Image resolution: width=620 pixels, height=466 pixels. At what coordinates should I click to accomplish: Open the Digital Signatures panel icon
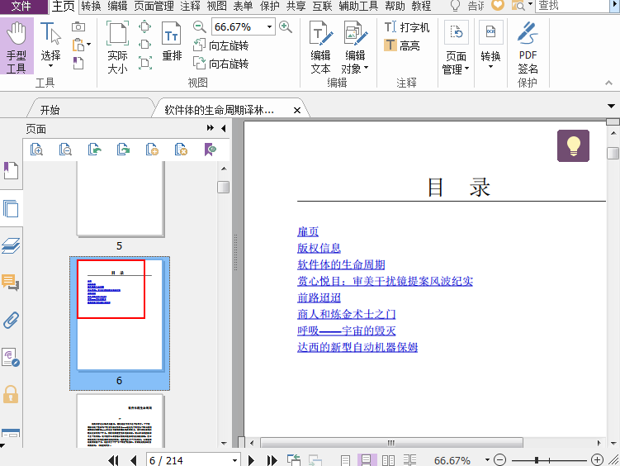pos(11,357)
